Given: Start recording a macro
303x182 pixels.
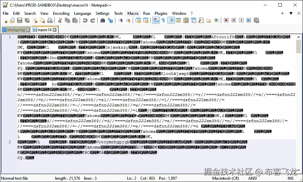Looking at the screenshot, I should coord(226,20).
